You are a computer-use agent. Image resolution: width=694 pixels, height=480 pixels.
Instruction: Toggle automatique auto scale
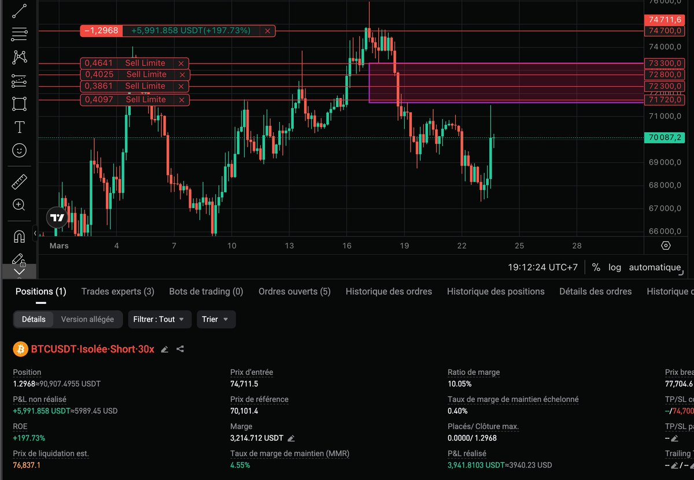point(655,267)
